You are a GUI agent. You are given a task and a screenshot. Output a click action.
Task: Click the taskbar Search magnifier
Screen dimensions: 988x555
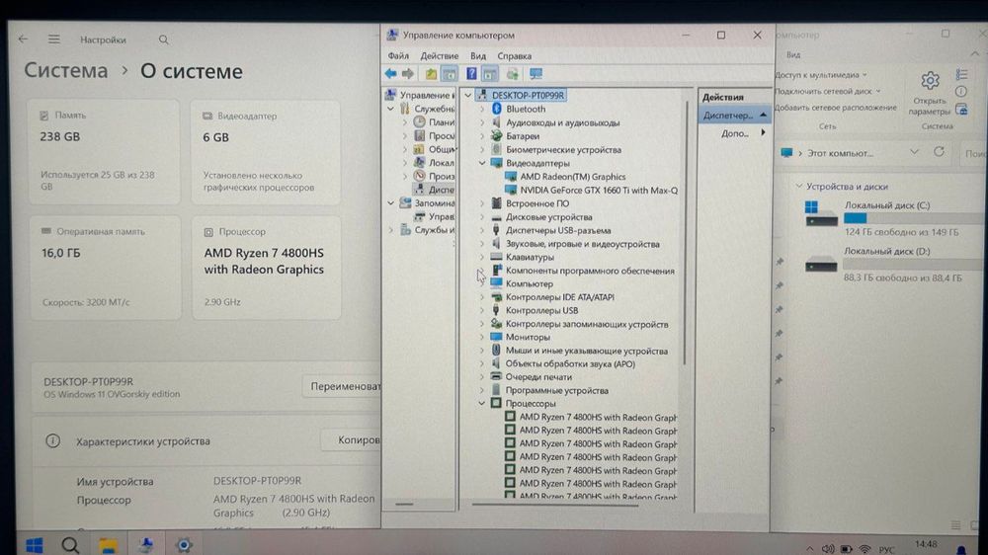click(70, 544)
